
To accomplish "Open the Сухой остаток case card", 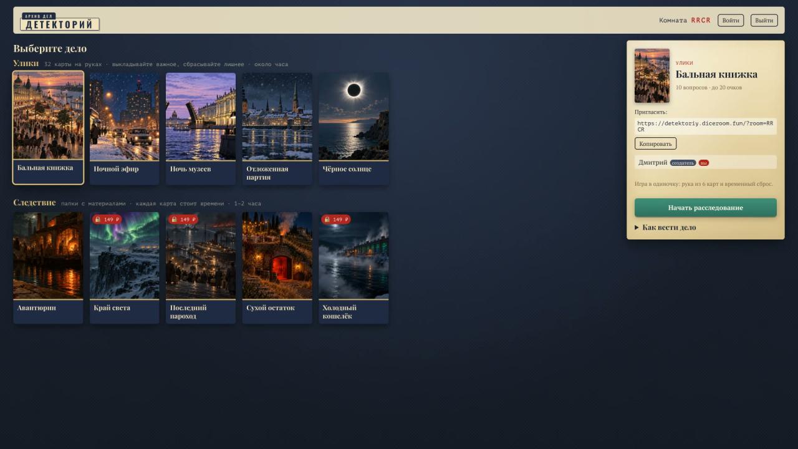I will click(x=277, y=268).
